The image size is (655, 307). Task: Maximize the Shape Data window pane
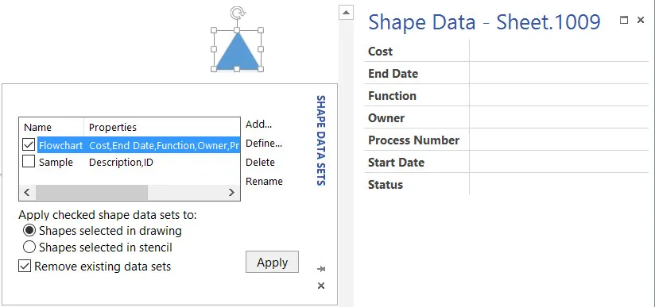[624, 20]
